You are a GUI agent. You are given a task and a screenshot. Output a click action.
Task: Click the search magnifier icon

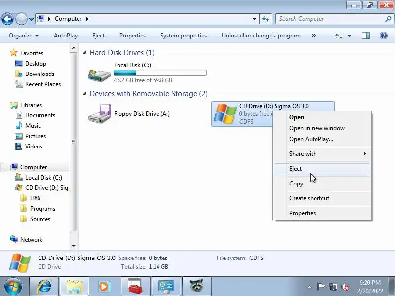click(x=388, y=19)
